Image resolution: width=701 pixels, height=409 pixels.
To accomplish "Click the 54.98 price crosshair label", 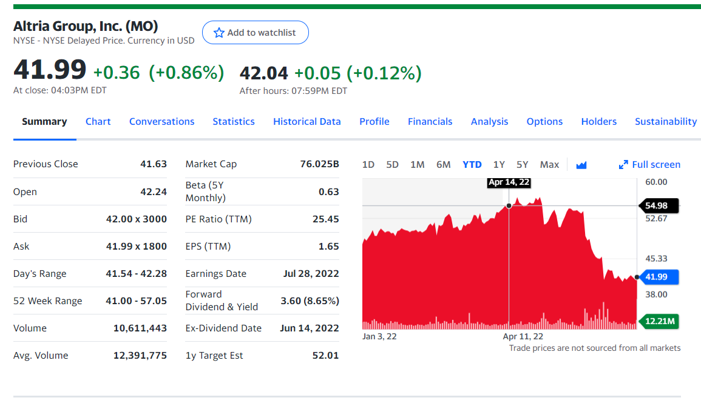I will [659, 206].
